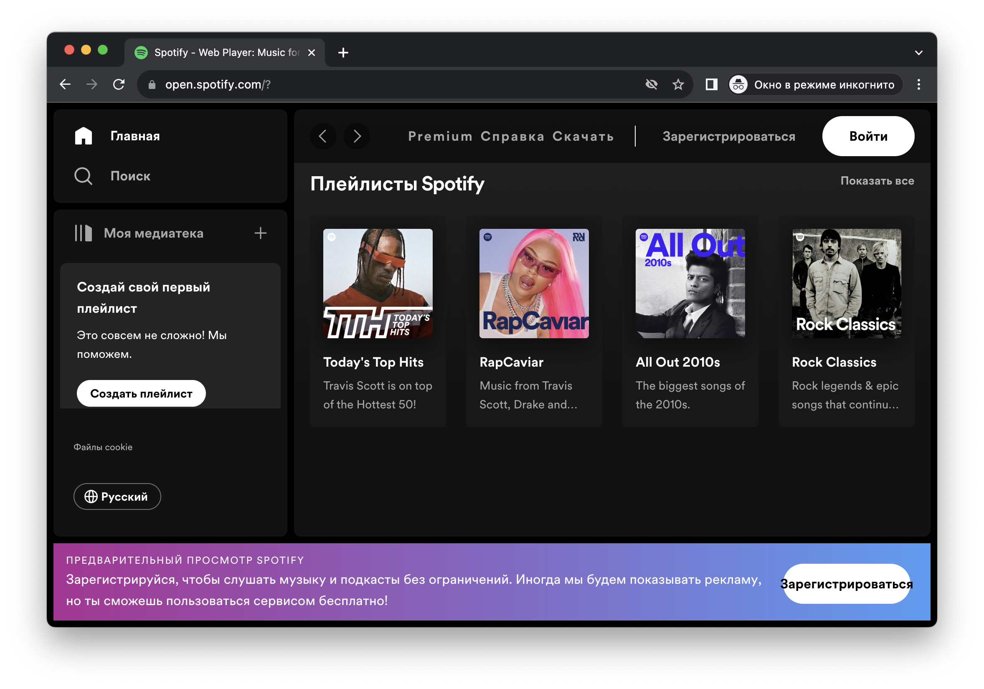Open RapCaviar playlist cover

(534, 283)
